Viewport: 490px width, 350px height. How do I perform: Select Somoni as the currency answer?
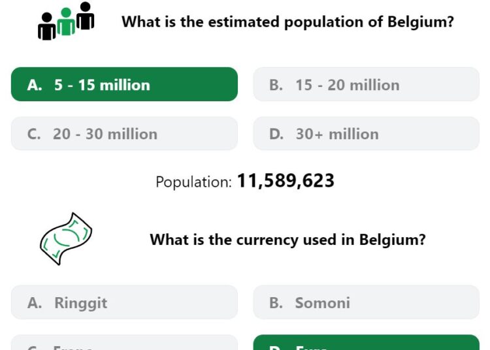366,302
